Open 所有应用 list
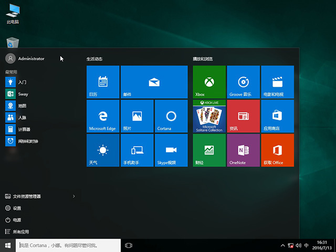This screenshot has height=252, width=336. click(x=21, y=232)
